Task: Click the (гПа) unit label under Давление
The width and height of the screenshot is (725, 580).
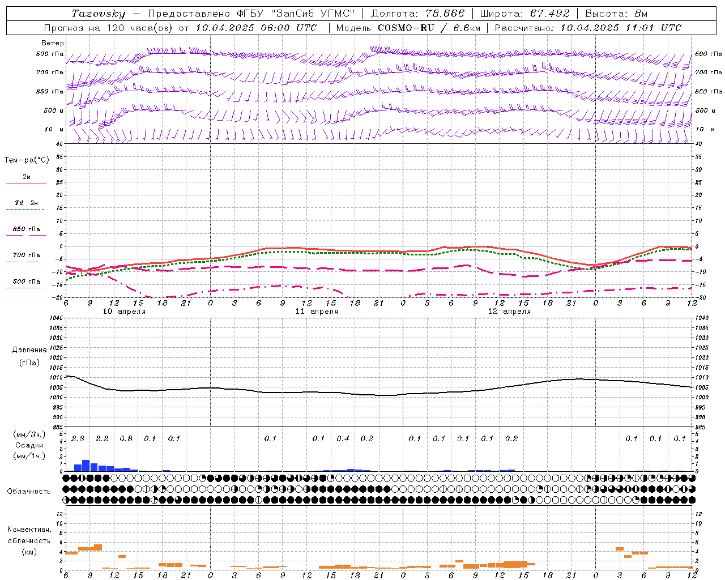Action: [x=29, y=362]
